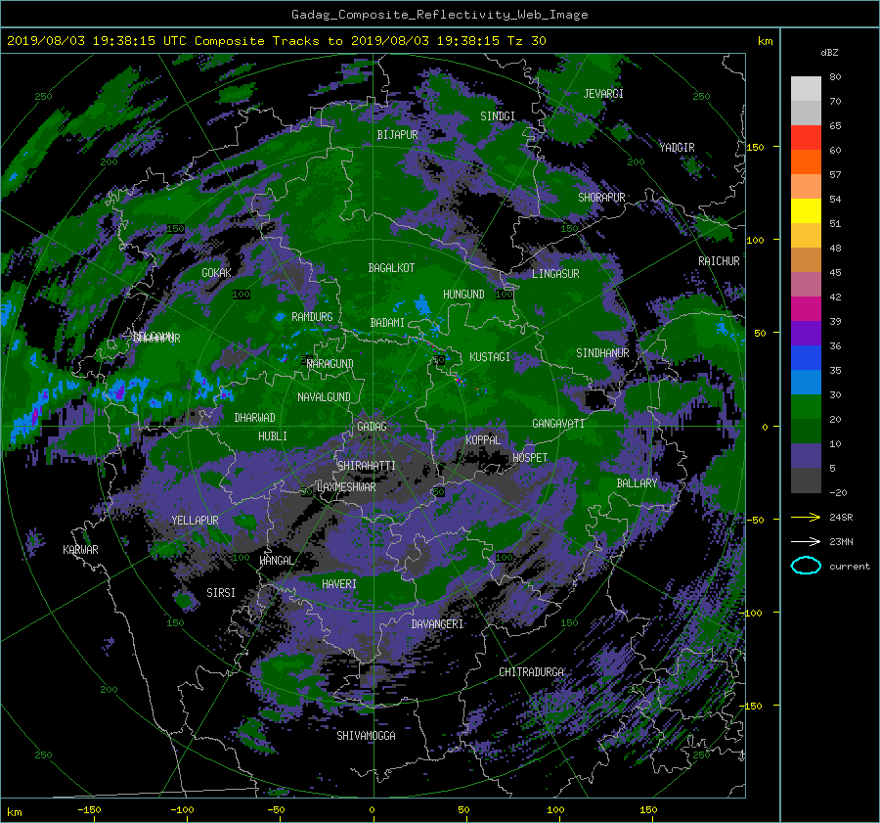The height and width of the screenshot is (823, 880).
Task: Click the 'SINDHANUR' city label
Action: tap(602, 353)
